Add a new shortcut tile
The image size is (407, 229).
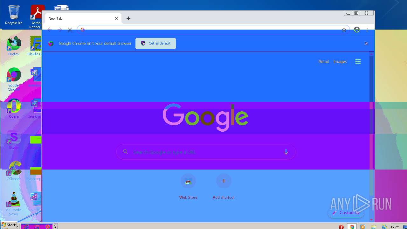click(224, 187)
